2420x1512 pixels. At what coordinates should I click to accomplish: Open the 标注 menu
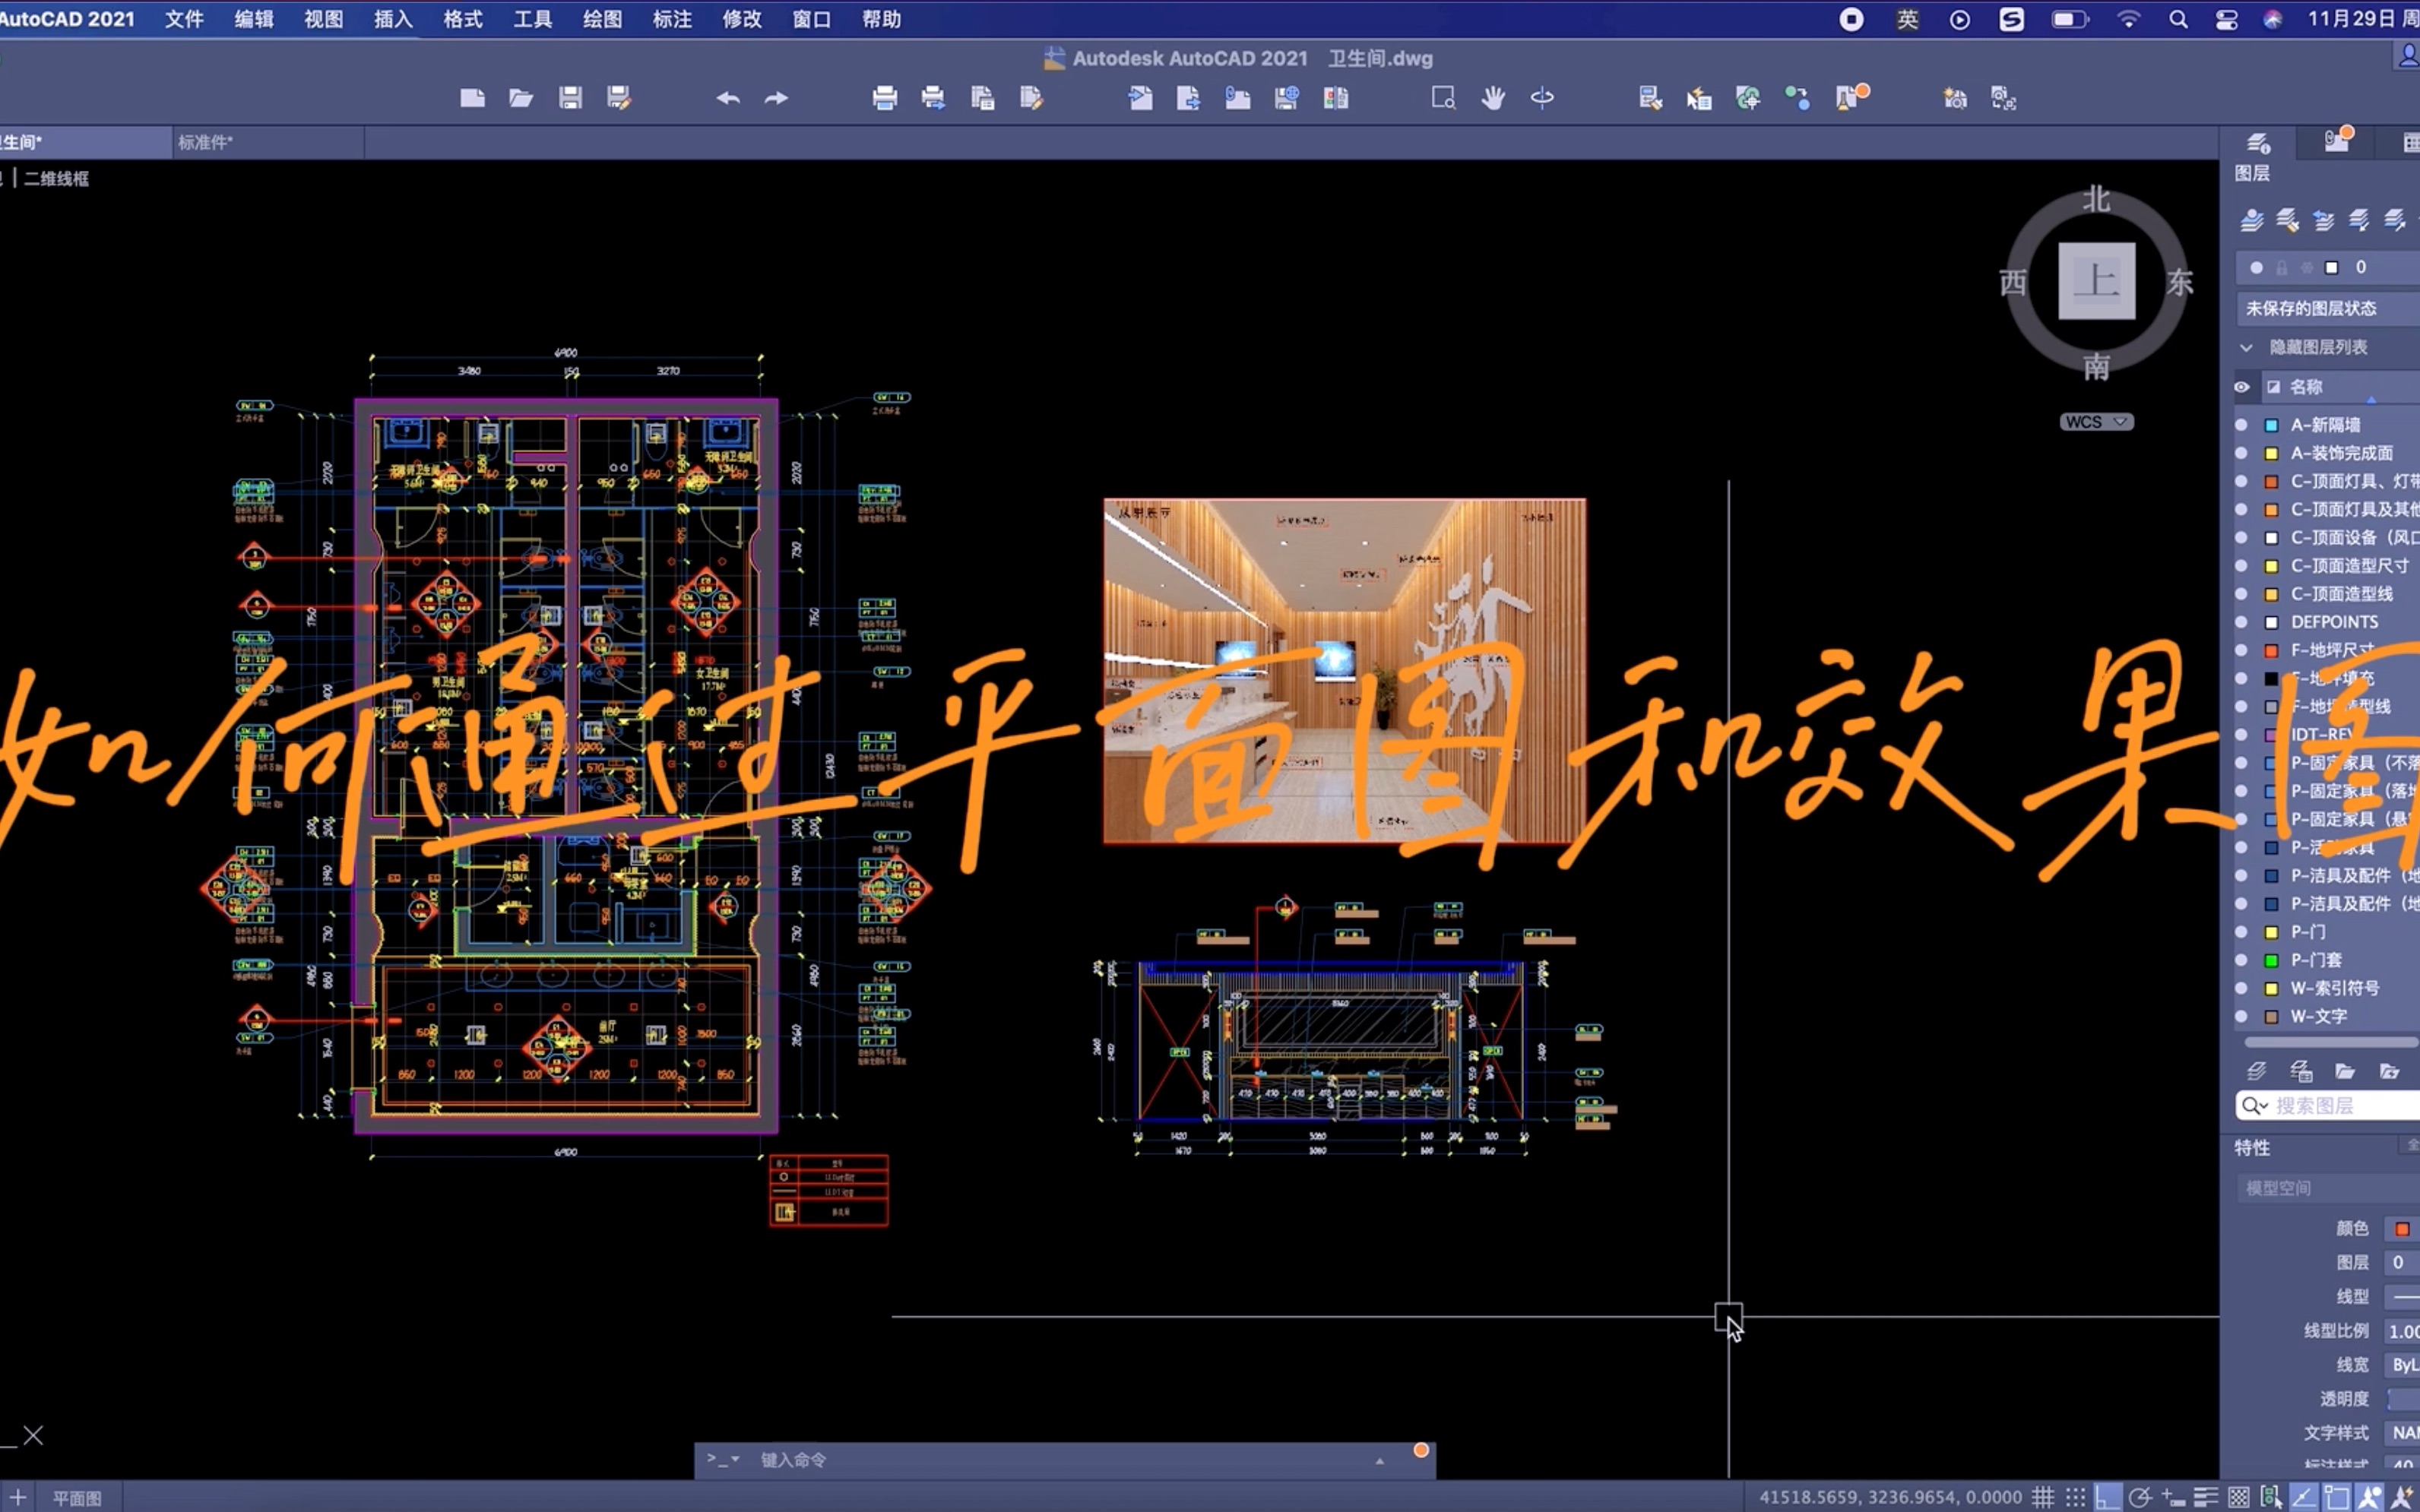pyautogui.click(x=672, y=19)
